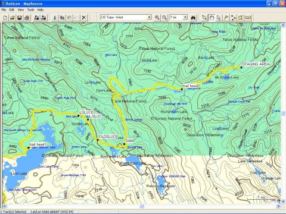Image resolution: width=286 pixels, height=214 pixels.
Task: Create a new file with toolbar icon
Action: pyautogui.click(x=5, y=18)
